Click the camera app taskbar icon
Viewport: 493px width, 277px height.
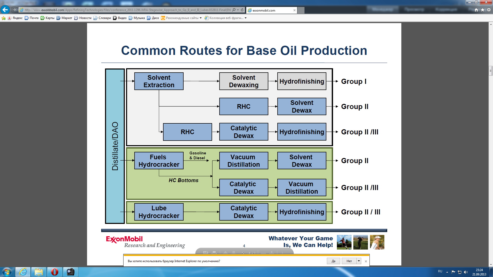[x=70, y=272]
